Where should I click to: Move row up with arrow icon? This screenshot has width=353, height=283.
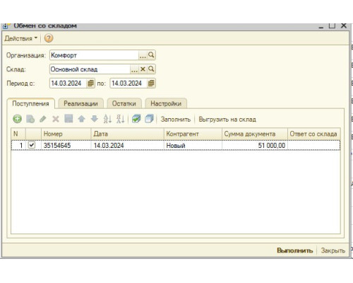pos(81,119)
